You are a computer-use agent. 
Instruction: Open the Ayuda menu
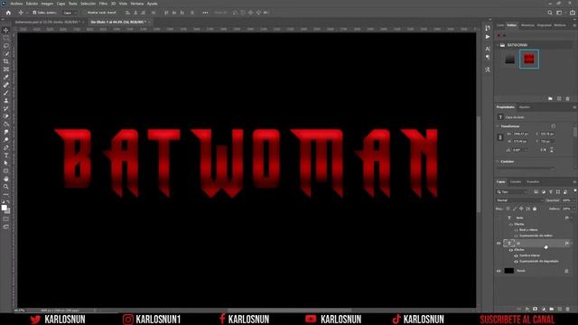pyautogui.click(x=152, y=4)
